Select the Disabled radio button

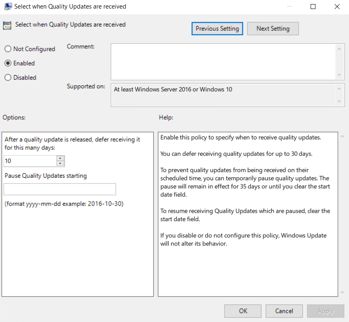click(7, 77)
